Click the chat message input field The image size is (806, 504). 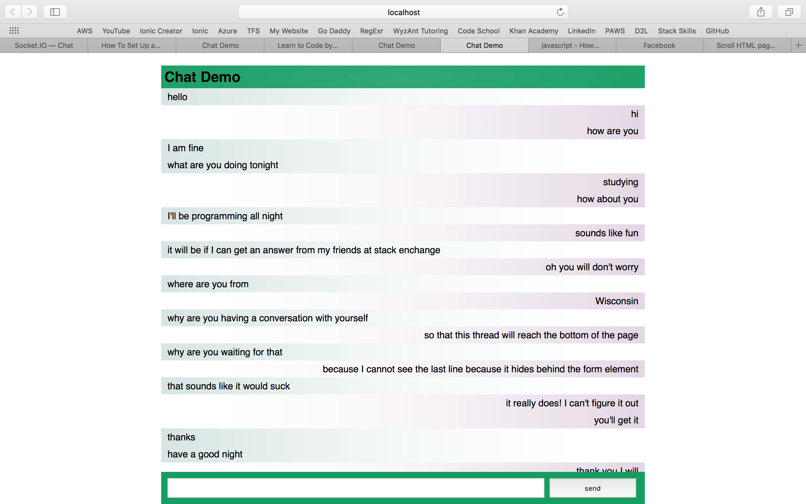click(x=356, y=488)
